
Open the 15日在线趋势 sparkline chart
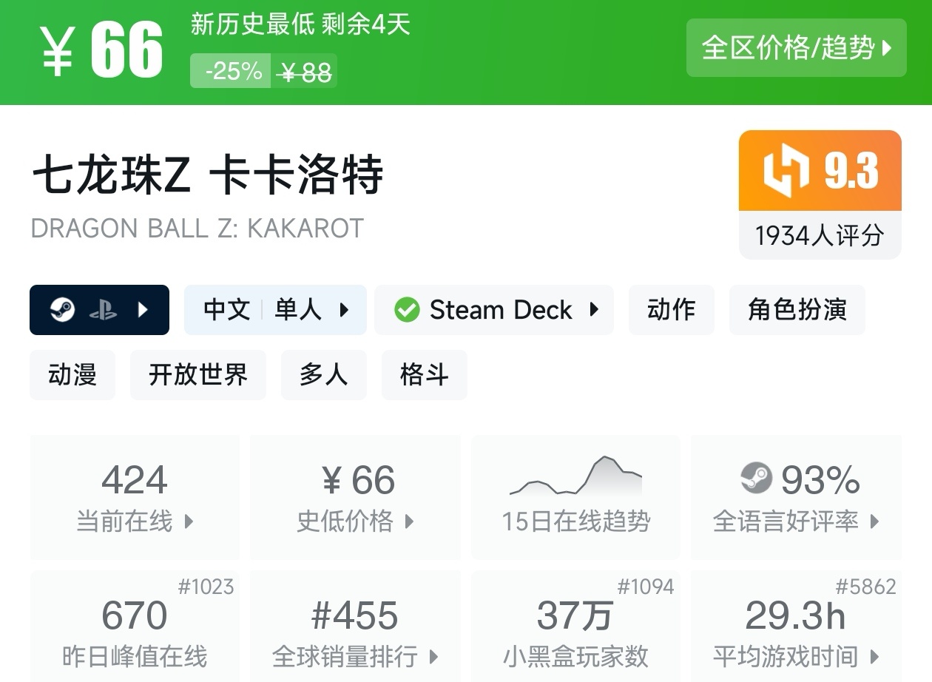575,477
